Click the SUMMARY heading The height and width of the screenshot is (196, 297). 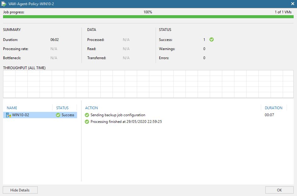point(12,30)
